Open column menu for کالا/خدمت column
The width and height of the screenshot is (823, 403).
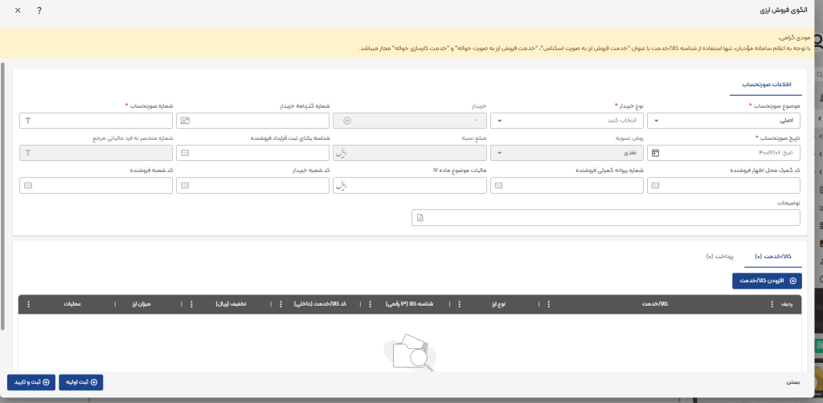point(550,304)
